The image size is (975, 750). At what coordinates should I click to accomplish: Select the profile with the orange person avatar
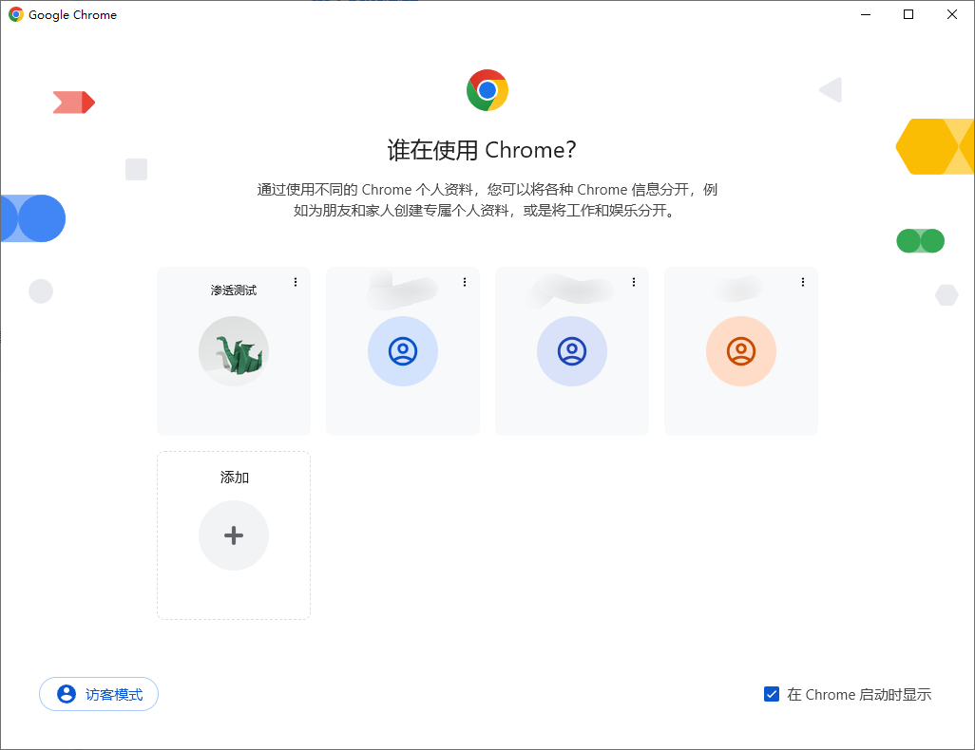pos(741,352)
